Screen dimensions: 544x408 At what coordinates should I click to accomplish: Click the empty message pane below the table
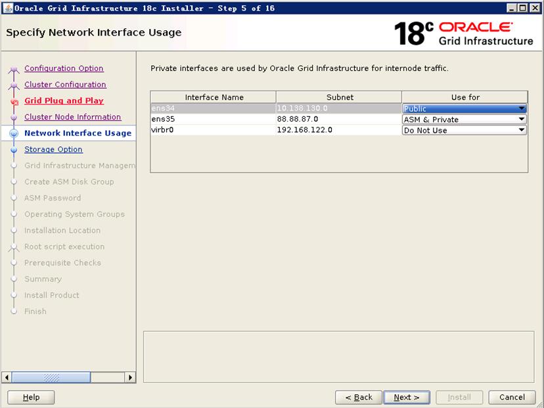[x=338, y=357]
